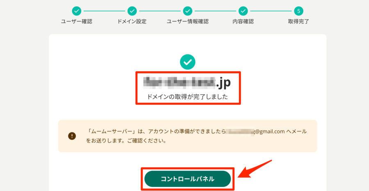Select the 取得完了 step label

coord(298,22)
